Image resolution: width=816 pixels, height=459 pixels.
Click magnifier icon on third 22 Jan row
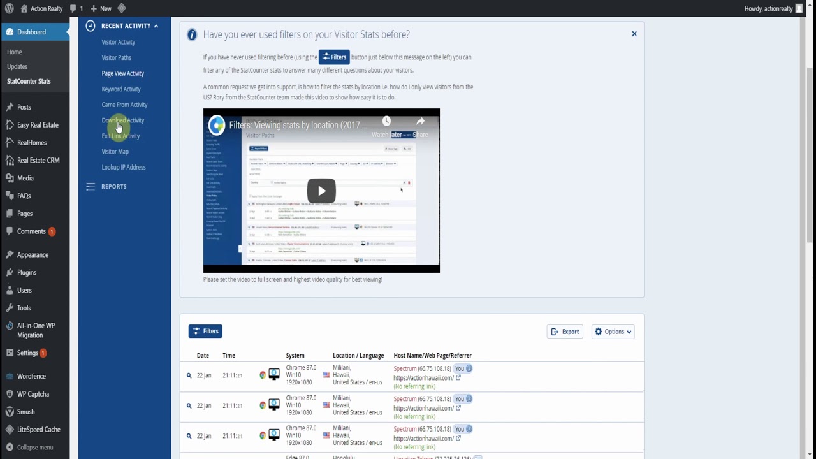click(189, 436)
